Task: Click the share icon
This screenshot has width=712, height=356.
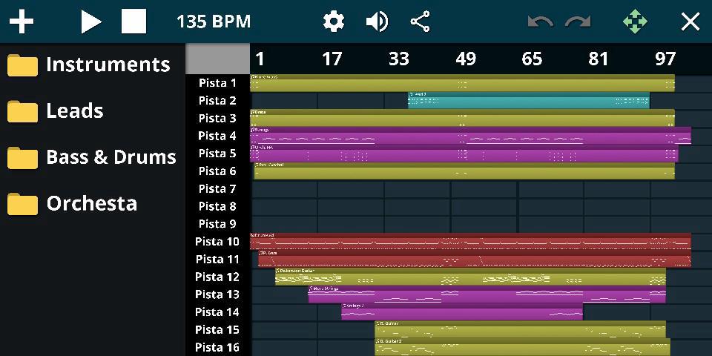Action: 421,22
